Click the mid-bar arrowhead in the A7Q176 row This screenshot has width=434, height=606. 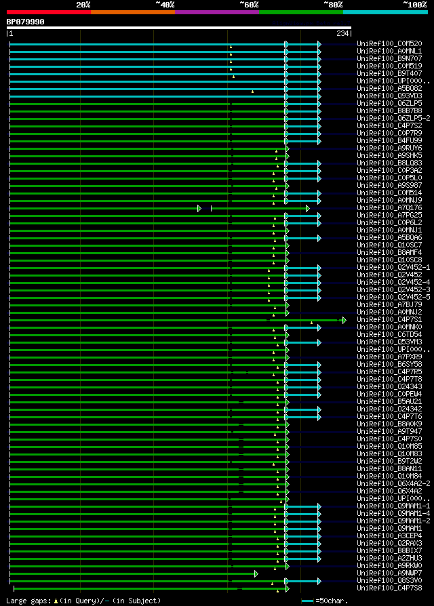[199, 209]
